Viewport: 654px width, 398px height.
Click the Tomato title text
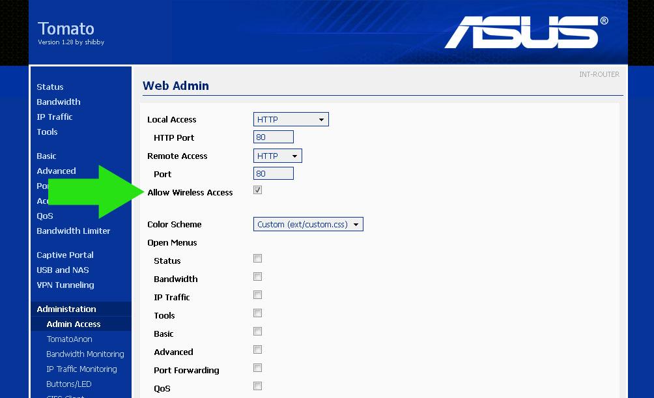pyautogui.click(x=66, y=29)
